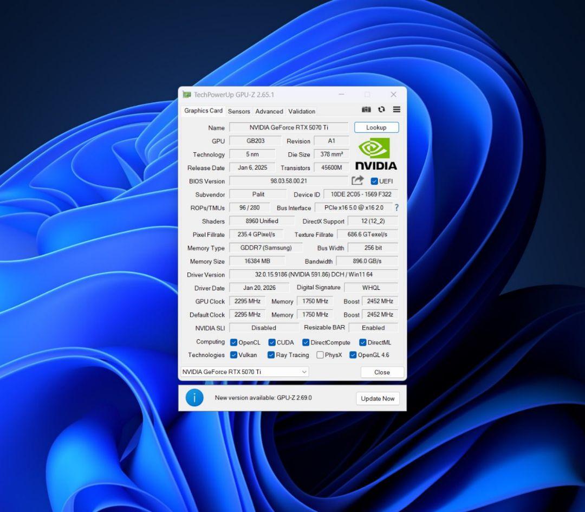
Task: Toggle the PhysX checkbox
Action: (x=320, y=355)
